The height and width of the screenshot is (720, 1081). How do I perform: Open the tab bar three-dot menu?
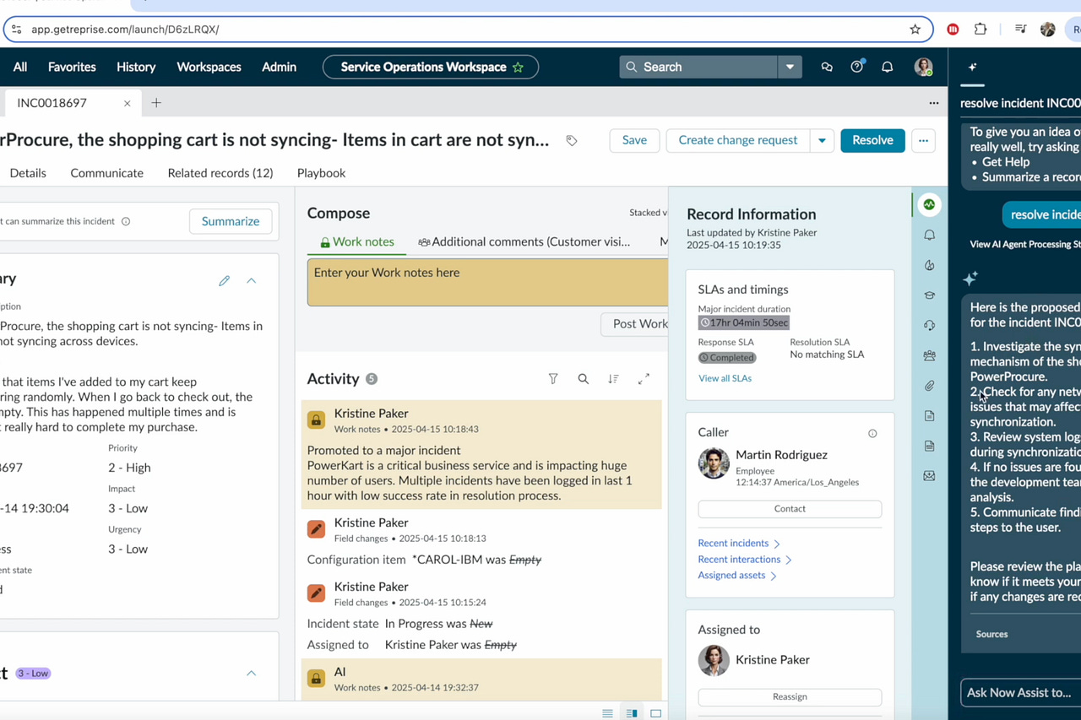pyautogui.click(x=934, y=103)
